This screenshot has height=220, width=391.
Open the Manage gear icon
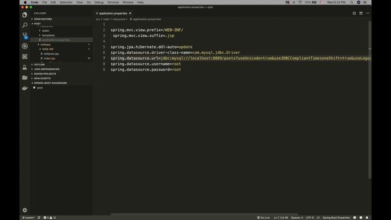click(x=24, y=210)
